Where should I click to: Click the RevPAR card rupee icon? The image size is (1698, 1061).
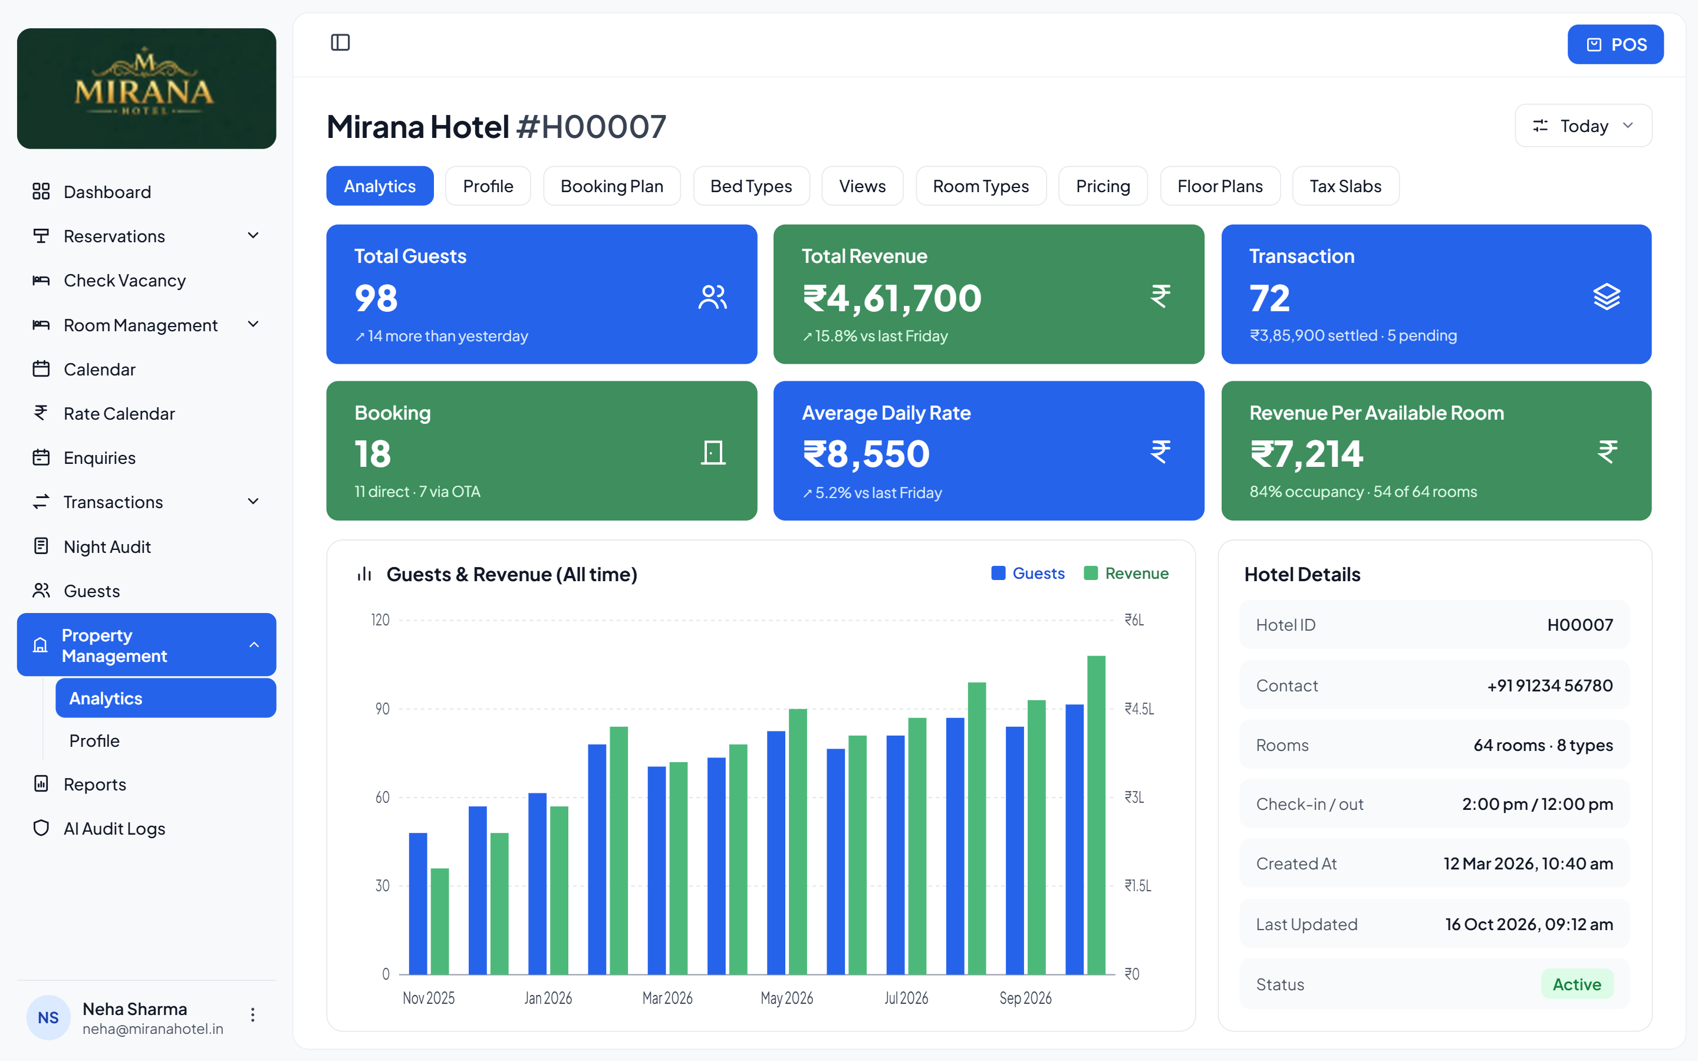click(1607, 452)
